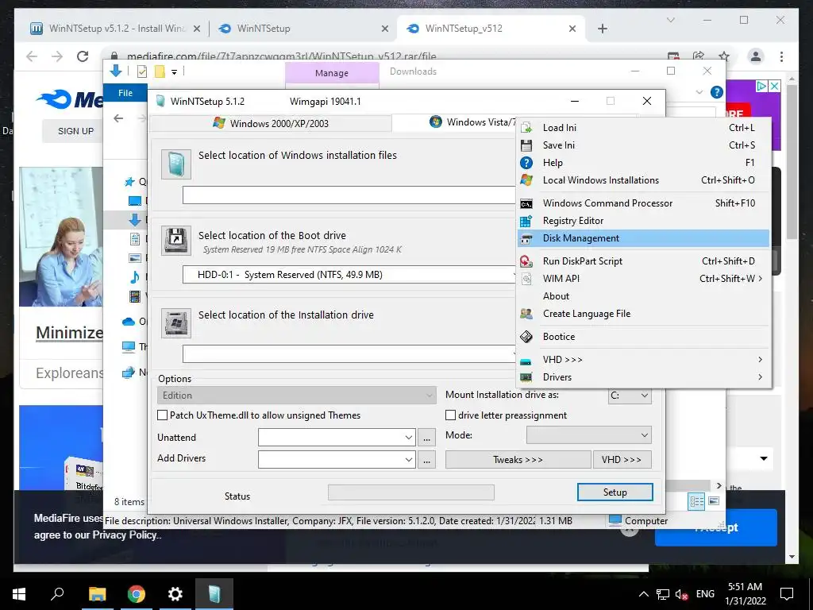Image resolution: width=813 pixels, height=610 pixels.
Task: Click Explorer help question mark icon
Action: click(x=717, y=92)
